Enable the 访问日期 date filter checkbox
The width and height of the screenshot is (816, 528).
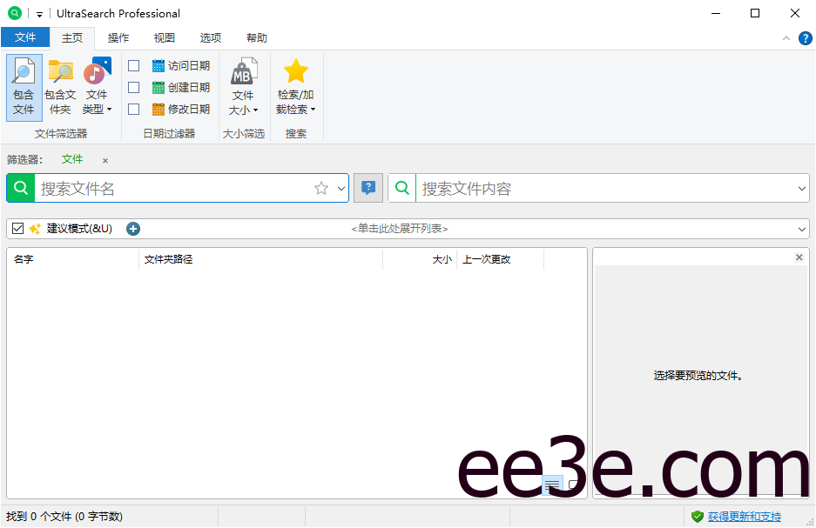(x=133, y=65)
